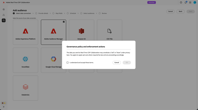Go to the Schedule step
198x110 pixels.
tap(71, 13)
